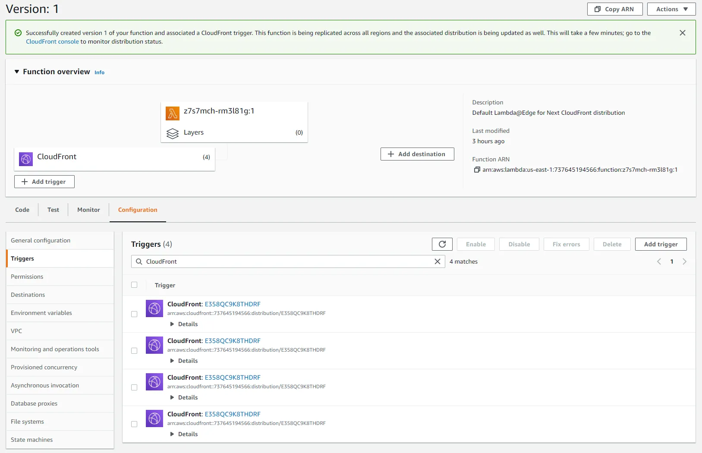Click the second trigger's CloudFront icon
This screenshot has width=702, height=453.
pyautogui.click(x=154, y=345)
